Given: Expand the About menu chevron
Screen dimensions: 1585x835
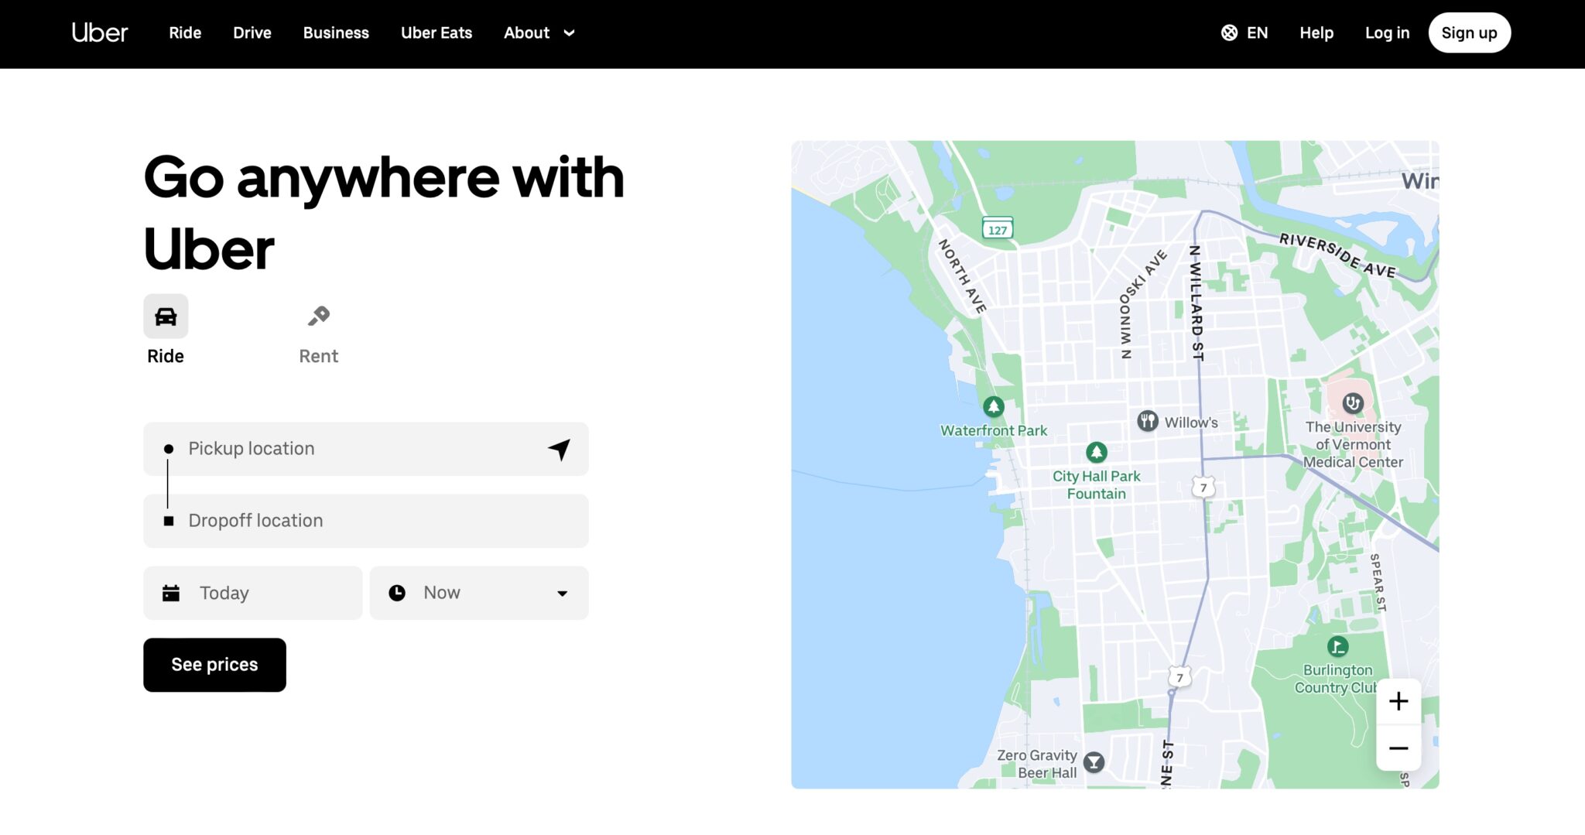Looking at the screenshot, I should point(569,33).
